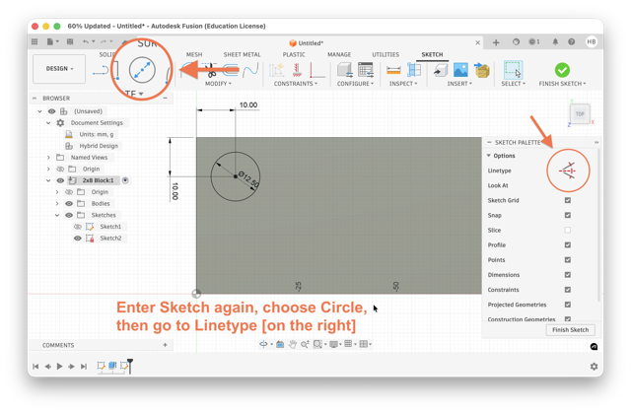Activate 2xB Block:1 radio button
The width and height of the screenshot is (631, 413).
pos(125,180)
